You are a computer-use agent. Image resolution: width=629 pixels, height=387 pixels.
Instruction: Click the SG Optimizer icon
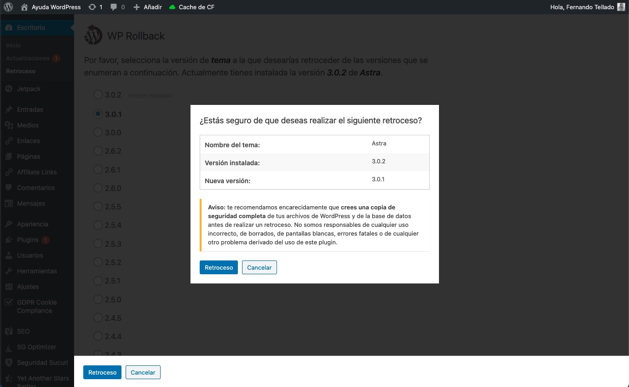coord(8,347)
